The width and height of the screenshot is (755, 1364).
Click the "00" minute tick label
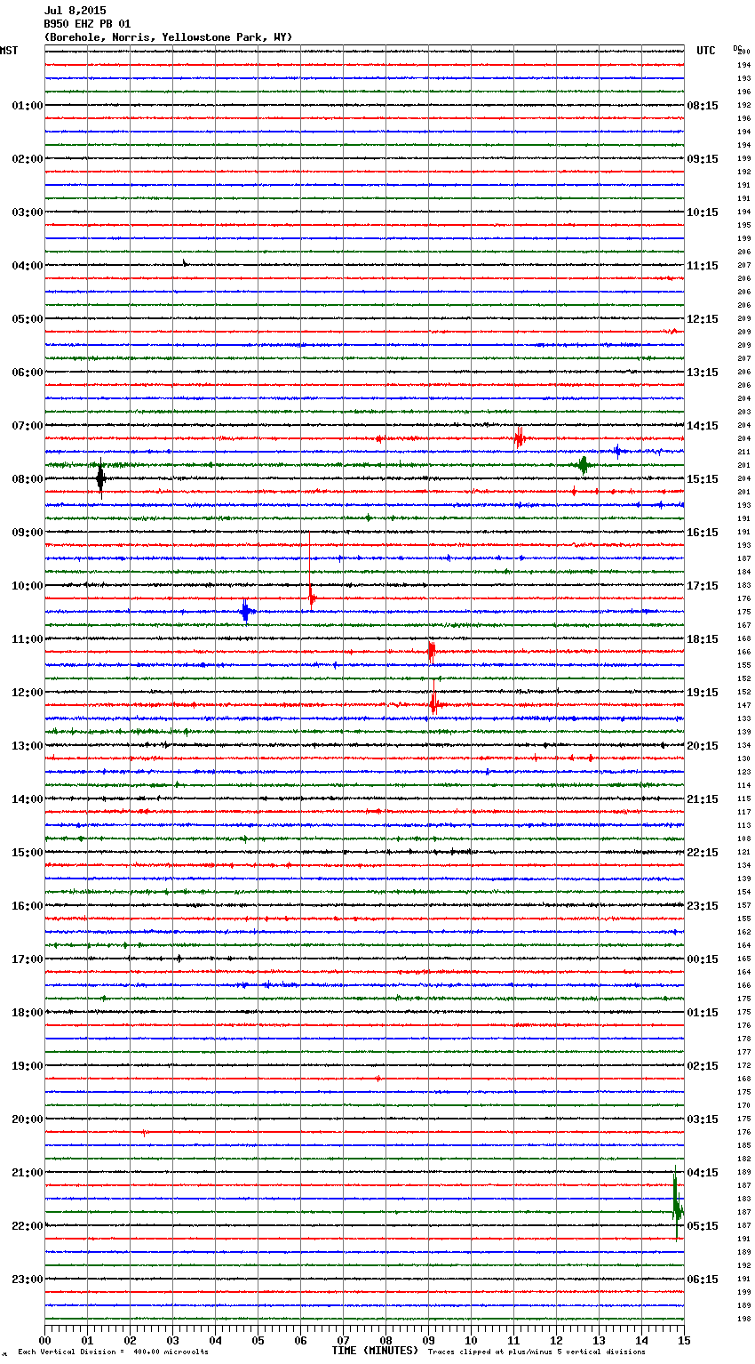[45, 1340]
